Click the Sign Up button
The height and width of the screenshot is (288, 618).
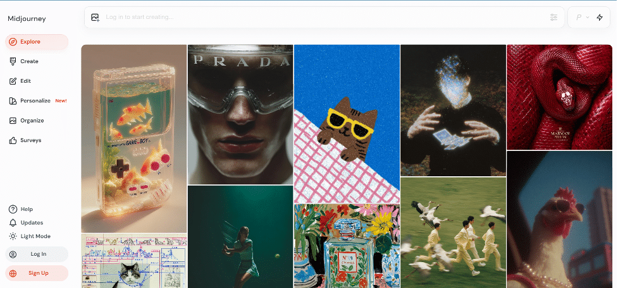(x=37, y=273)
